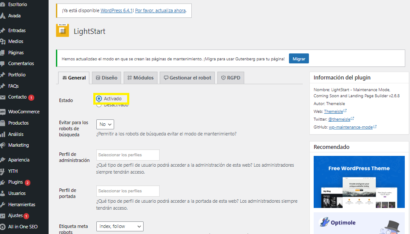Image resolution: width=410 pixels, height=234 pixels.
Task: Switch to the RGPD tab
Action: 231,78
